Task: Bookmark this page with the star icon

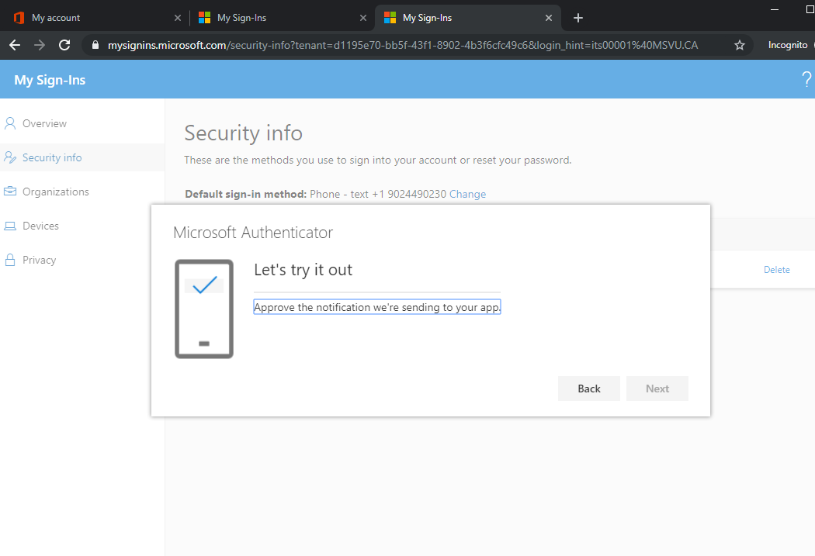Action: pyautogui.click(x=740, y=45)
